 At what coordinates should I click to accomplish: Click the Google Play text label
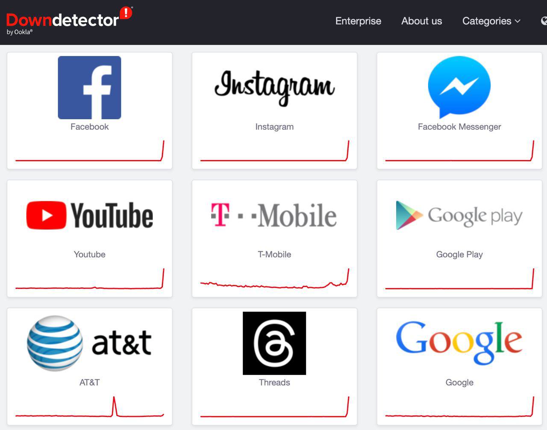(459, 254)
